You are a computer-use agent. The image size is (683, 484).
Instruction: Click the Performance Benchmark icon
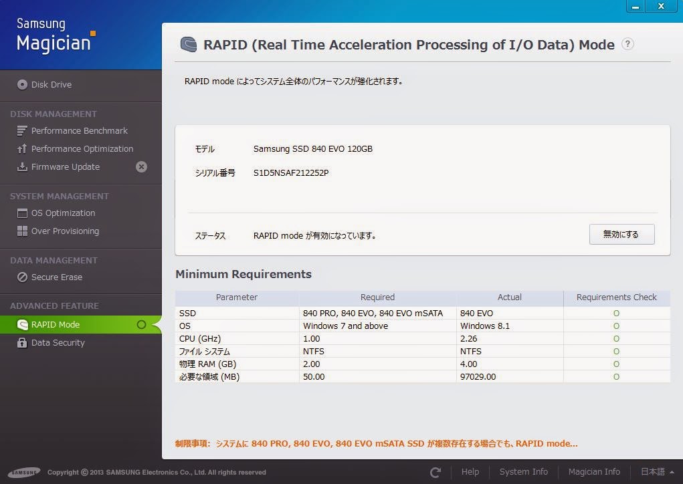[22, 130]
